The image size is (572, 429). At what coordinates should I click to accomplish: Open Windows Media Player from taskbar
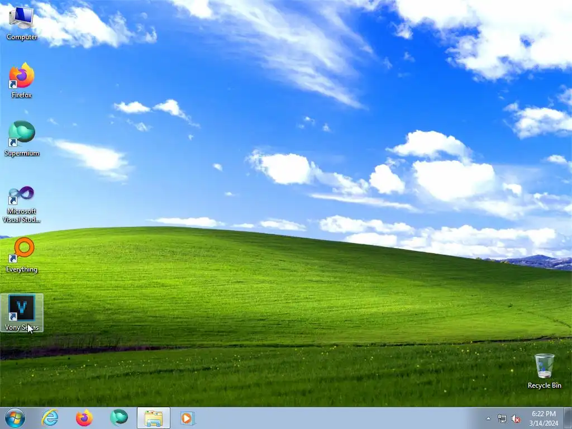[x=188, y=418]
